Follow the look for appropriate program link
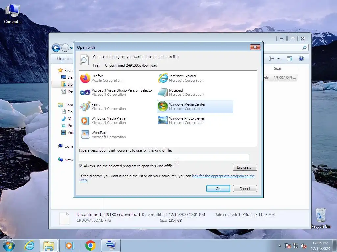This screenshot has height=252, width=337. [x=223, y=176]
